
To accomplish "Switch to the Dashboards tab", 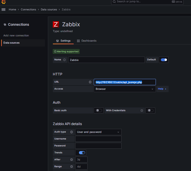I will [x=87, y=41].
